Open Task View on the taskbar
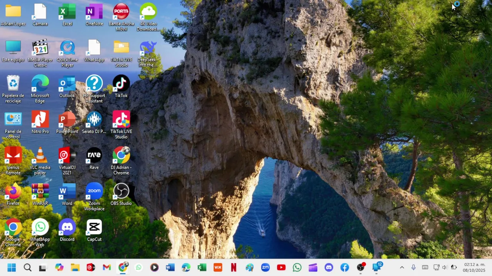The width and height of the screenshot is (492, 276). 43,268
